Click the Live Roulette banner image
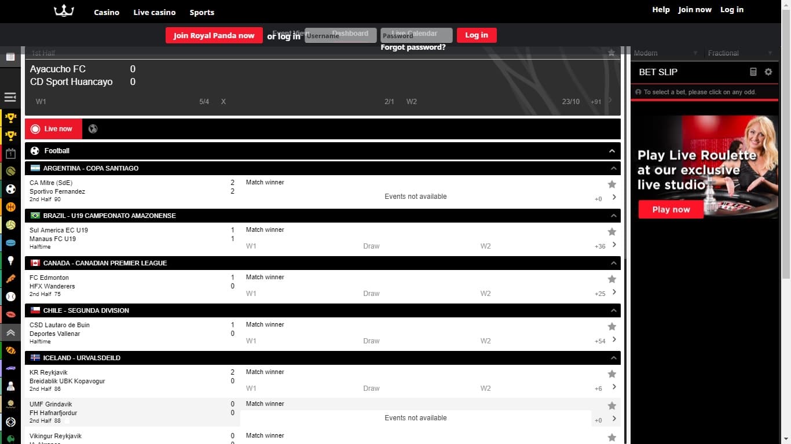This screenshot has width=791, height=444. click(x=705, y=167)
